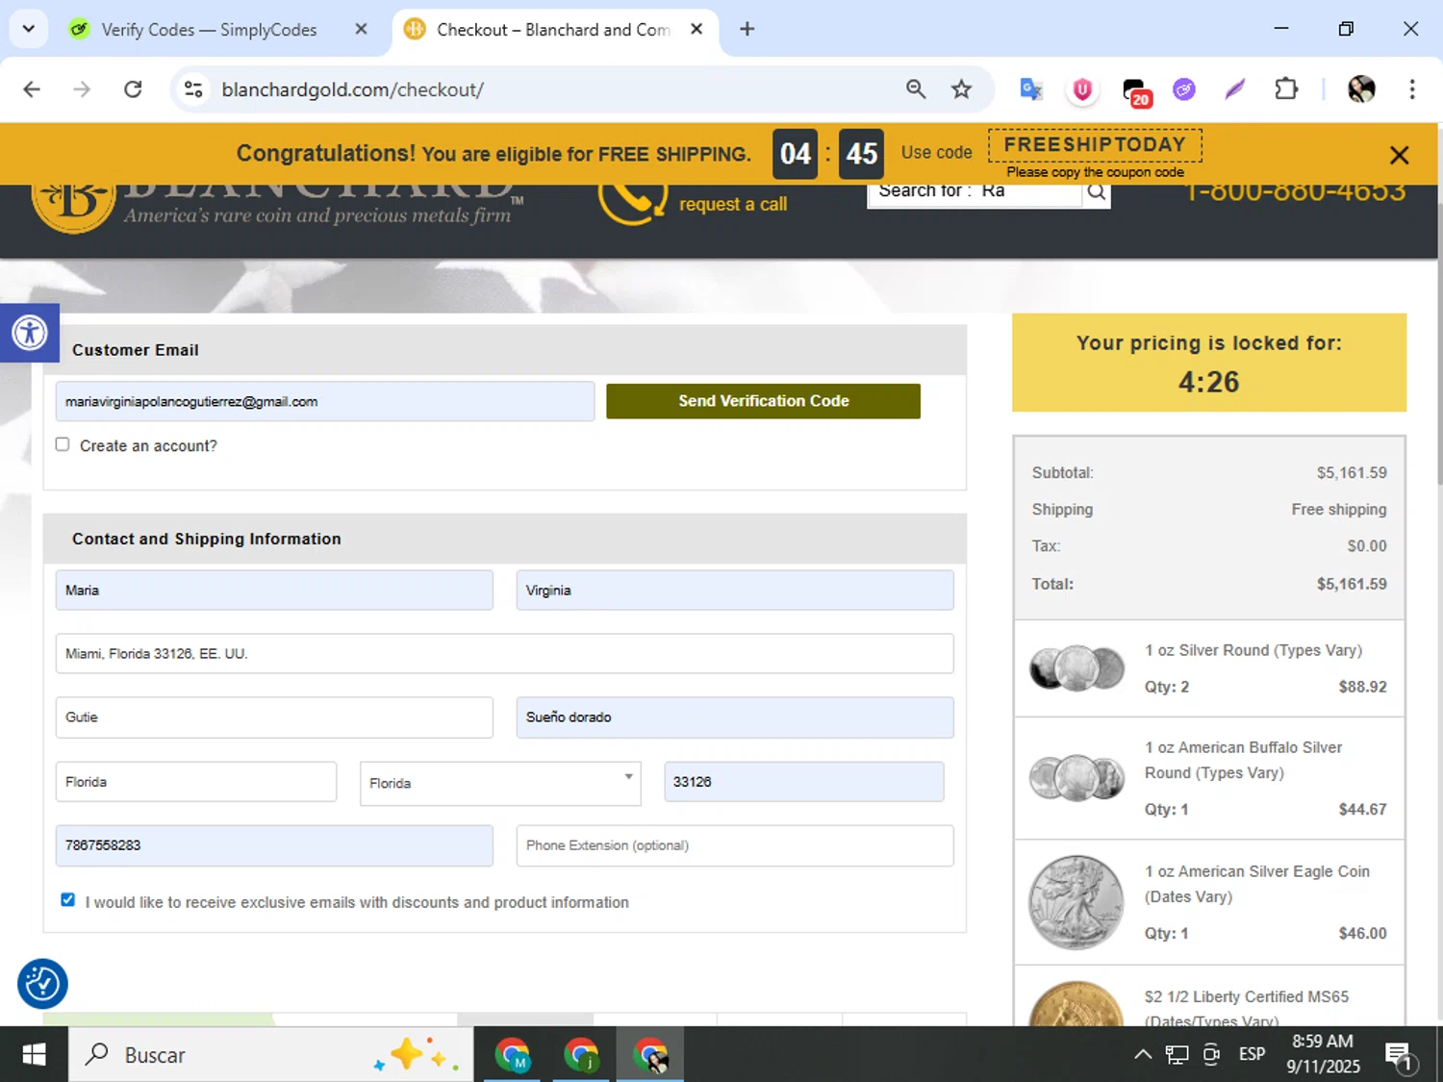The height and width of the screenshot is (1082, 1443).
Task: Open Chrome's three-dot menu
Action: pos(1412,89)
